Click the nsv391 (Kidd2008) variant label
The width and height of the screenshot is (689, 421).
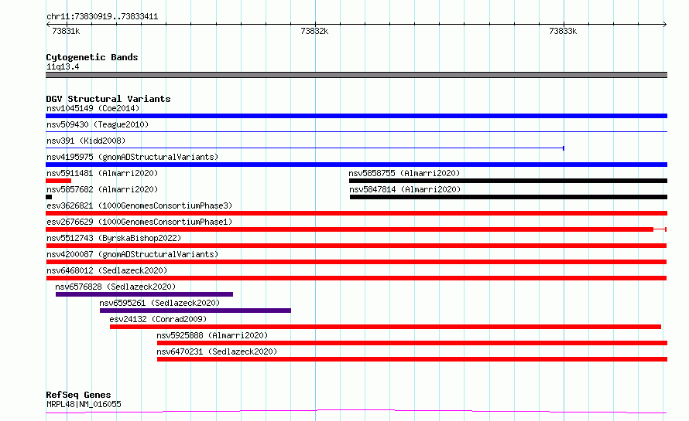click(x=86, y=141)
